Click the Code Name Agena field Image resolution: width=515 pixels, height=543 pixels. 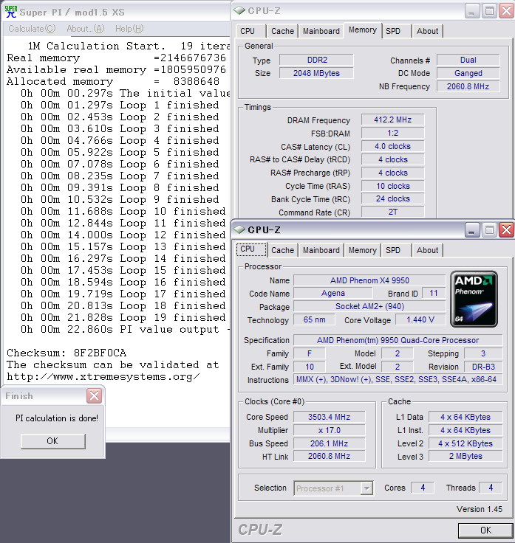(x=333, y=294)
